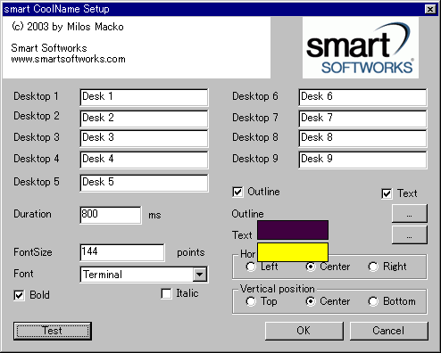The width and height of the screenshot is (441, 353).
Task: Close the smart CoolName Setup window
Action: pyautogui.click(x=430, y=9)
